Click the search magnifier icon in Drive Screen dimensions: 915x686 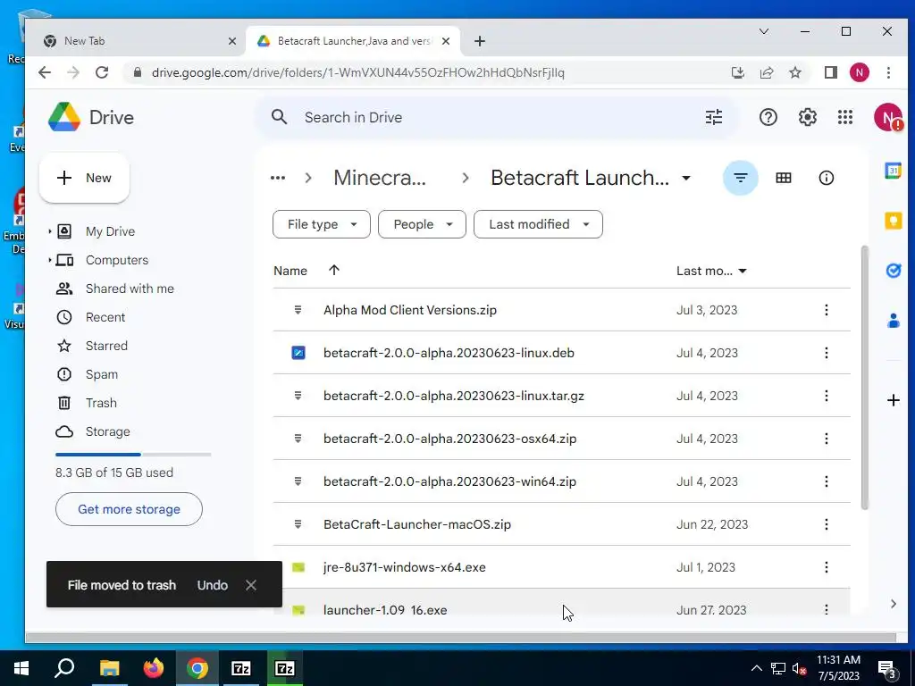coord(279,117)
